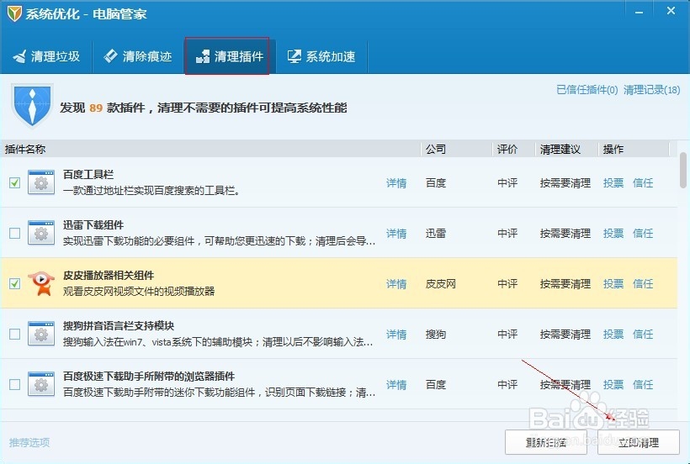This screenshot has width=690, height=464.
Task: Click the 迅雷下载组件 plugin icon
Action: point(41,233)
